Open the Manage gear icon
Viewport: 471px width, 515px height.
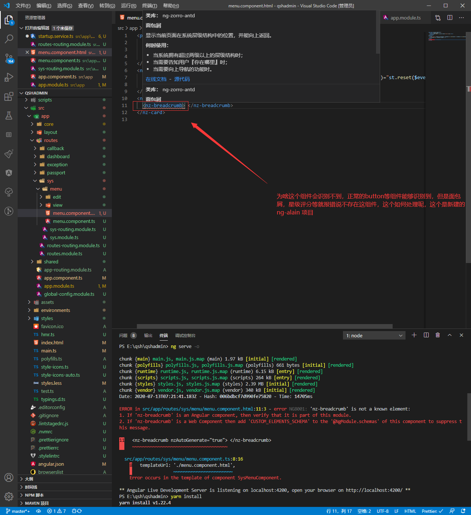[9, 497]
